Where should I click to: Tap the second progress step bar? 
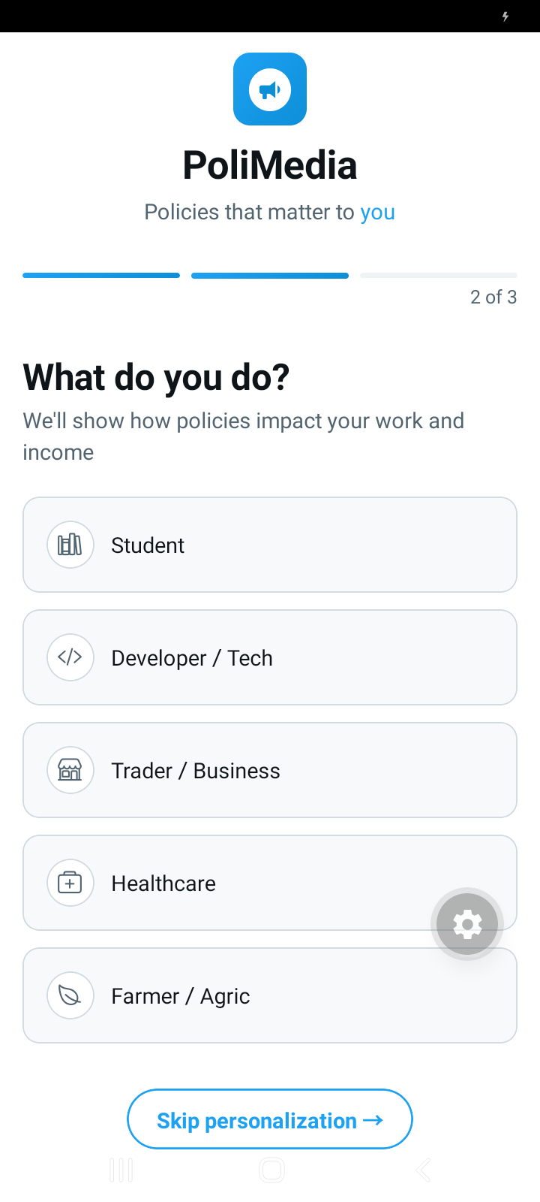click(270, 276)
